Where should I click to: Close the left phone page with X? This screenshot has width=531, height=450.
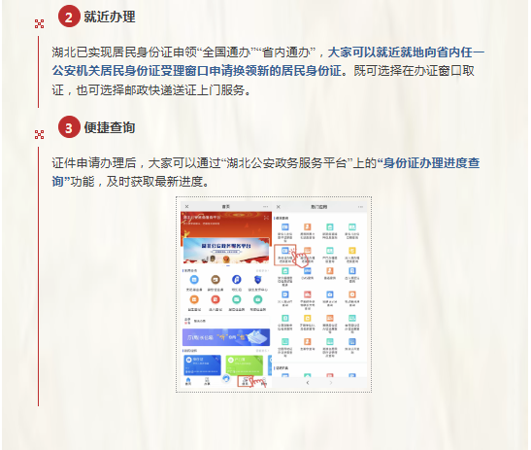tap(186, 206)
